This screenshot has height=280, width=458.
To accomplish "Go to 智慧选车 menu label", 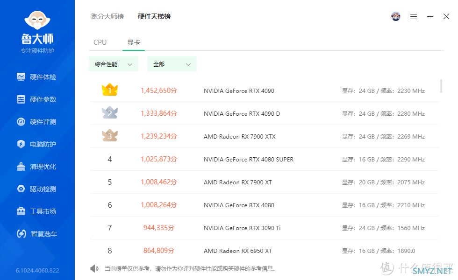I will [x=44, y=234].
